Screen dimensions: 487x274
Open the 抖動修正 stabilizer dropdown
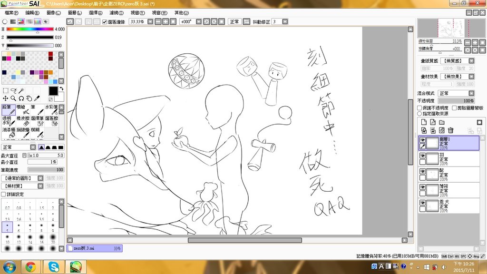point(285,21)
